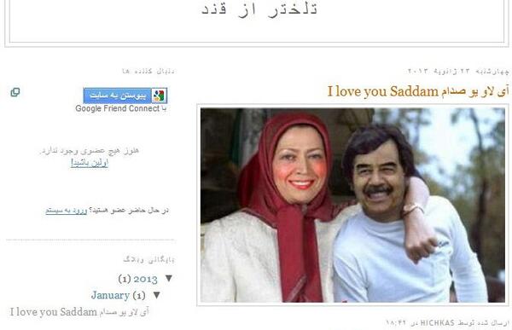Open archive entry 'I love you Saddam'
The image size is (512, 330).
[x=79, y=312]
